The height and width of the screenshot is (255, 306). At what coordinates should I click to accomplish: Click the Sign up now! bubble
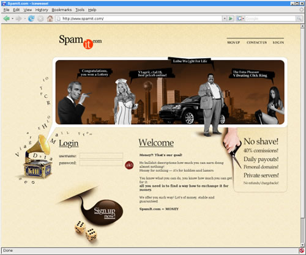(x=104, y=212)
